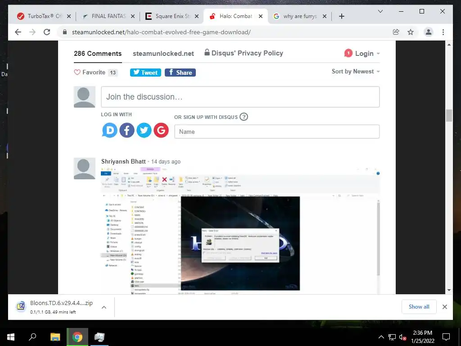Close the Halo: Combat Evolved tab
The image size is (461, 346).
(x=261, y=16)
